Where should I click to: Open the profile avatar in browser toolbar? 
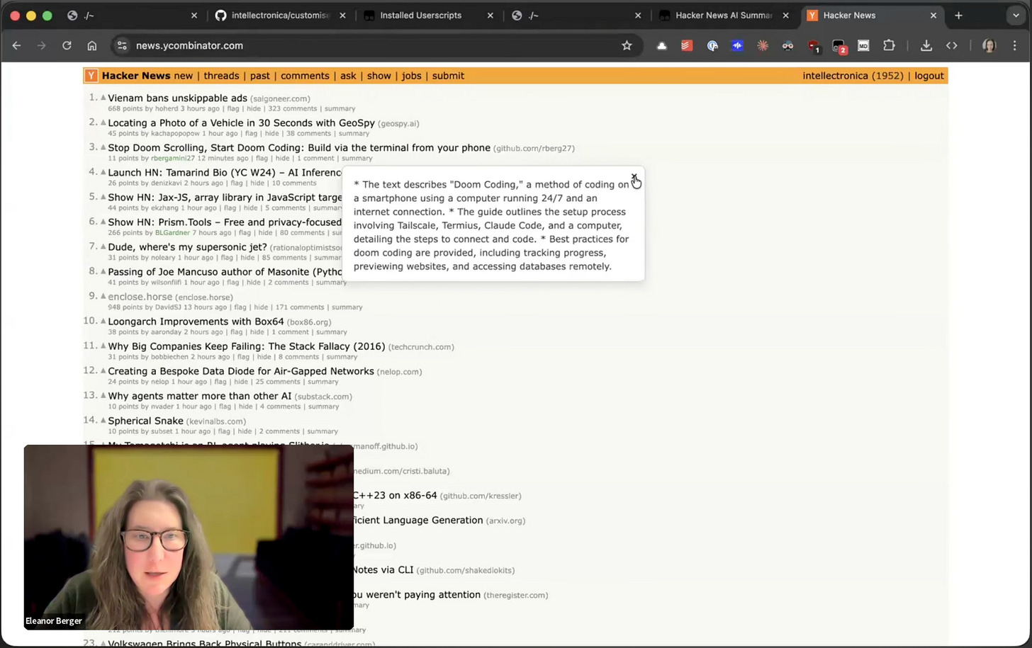pyautogui.click(x=989, y=45)
